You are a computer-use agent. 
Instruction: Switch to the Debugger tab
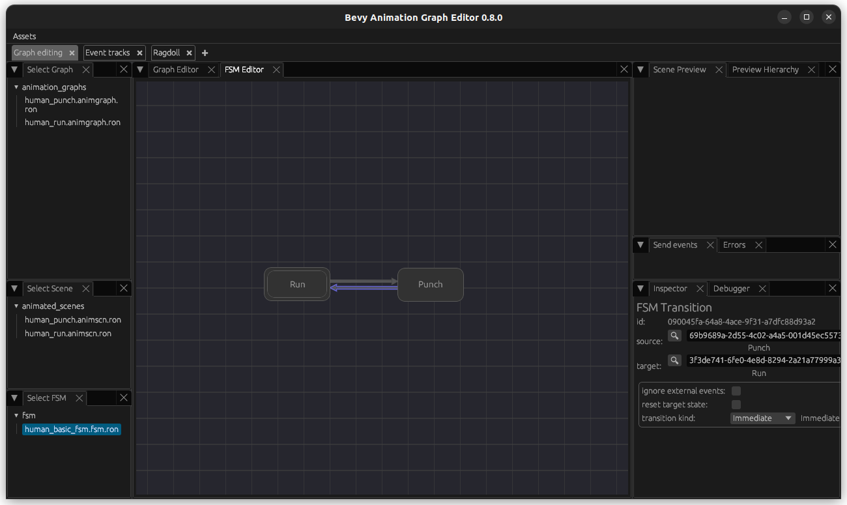click(x=732, y=288)
